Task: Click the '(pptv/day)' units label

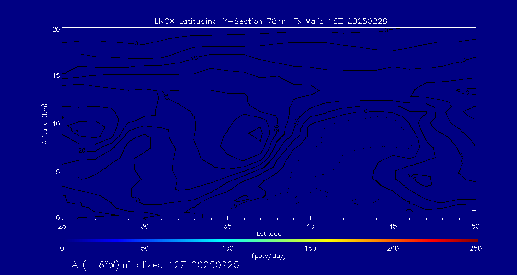Action: (269, 255)
